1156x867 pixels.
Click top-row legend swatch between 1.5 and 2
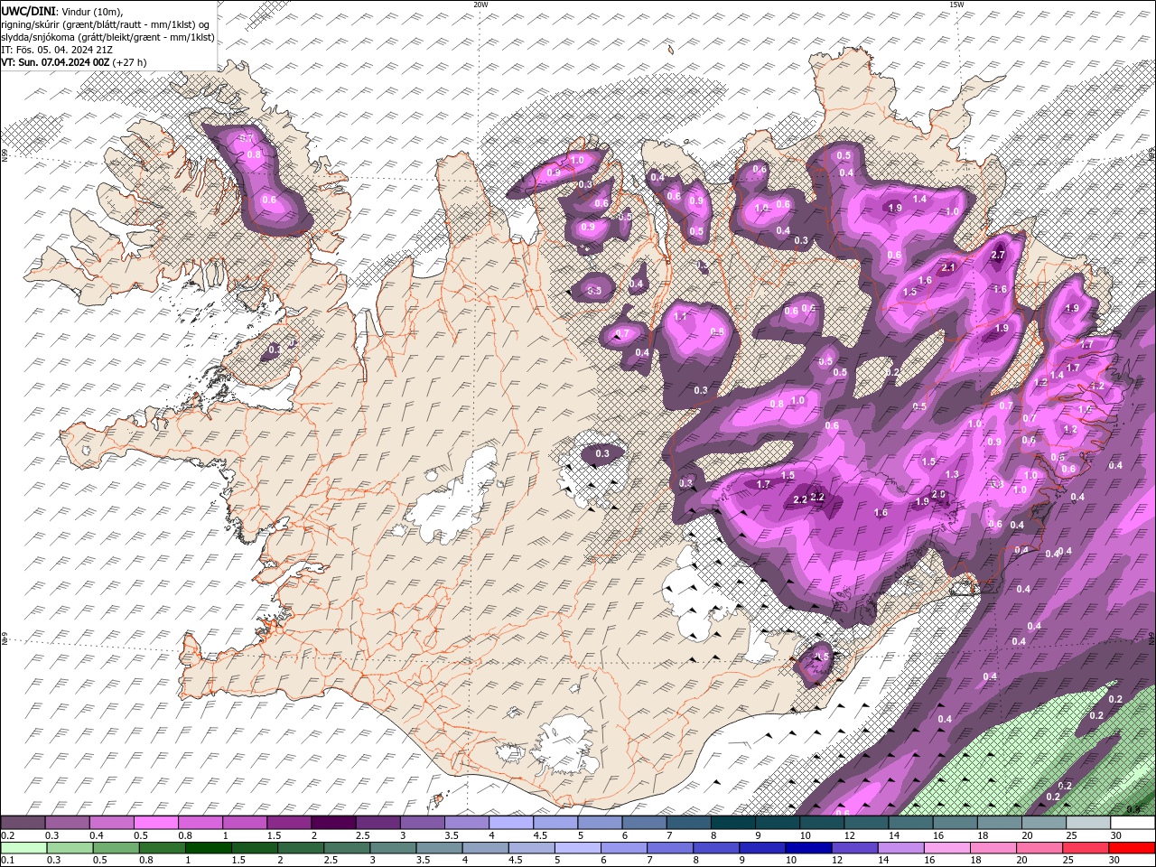pyautogui.click(x=291, y=823)
